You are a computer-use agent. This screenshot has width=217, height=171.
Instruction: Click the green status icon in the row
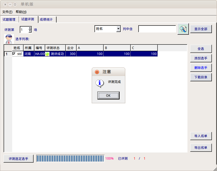[x=47, y=54]
